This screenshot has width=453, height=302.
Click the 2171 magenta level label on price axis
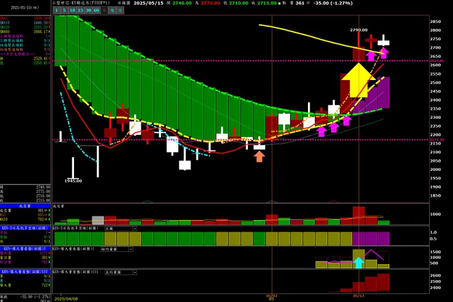click(437, 140)
